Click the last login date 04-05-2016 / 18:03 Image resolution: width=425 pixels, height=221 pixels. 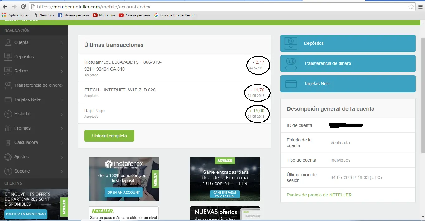point(356,177)
